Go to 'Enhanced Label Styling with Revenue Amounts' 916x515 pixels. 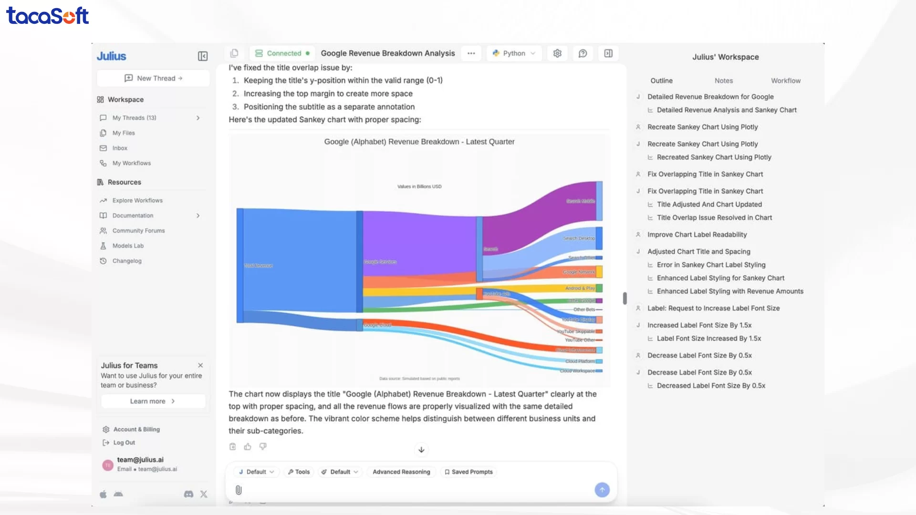point(730,291)
